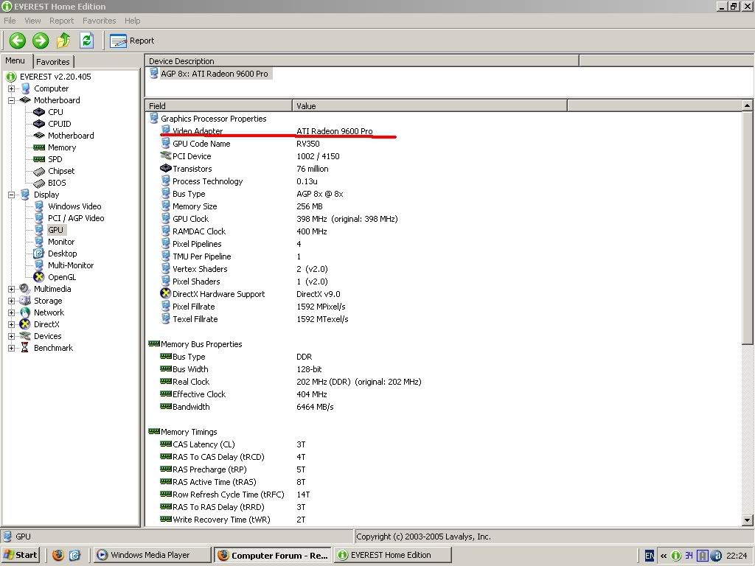
Task: Collapse the Motherboard tree node
Action: pos(12,100)
